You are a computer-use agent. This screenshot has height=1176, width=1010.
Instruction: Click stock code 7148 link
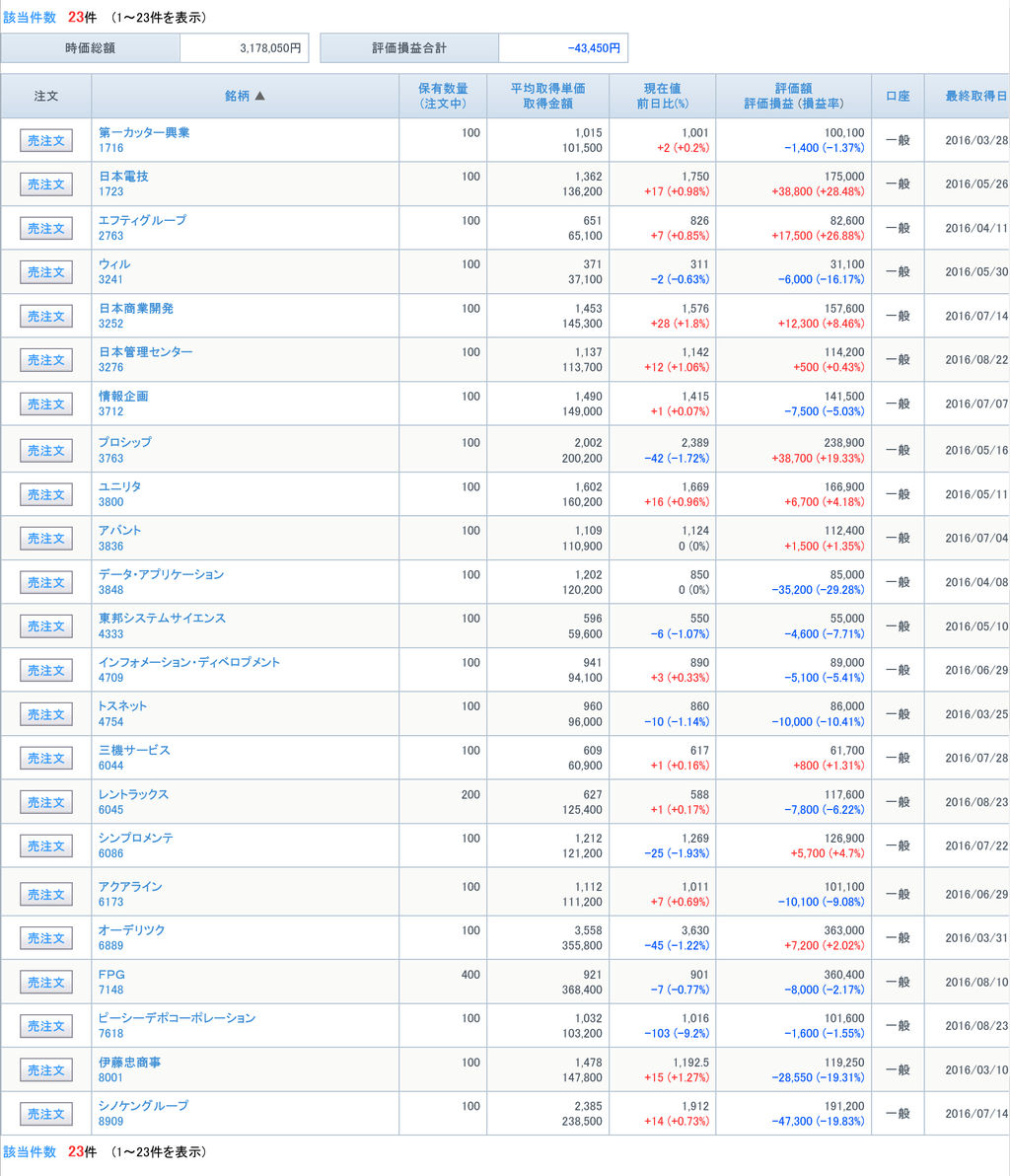pos(111,990)
